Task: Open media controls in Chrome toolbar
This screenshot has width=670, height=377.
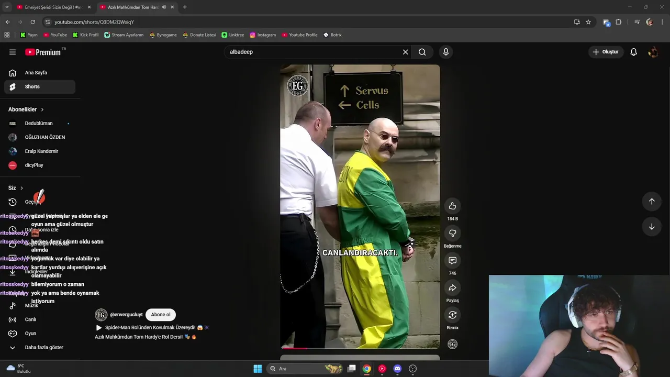Action: [x=636, y=22]
